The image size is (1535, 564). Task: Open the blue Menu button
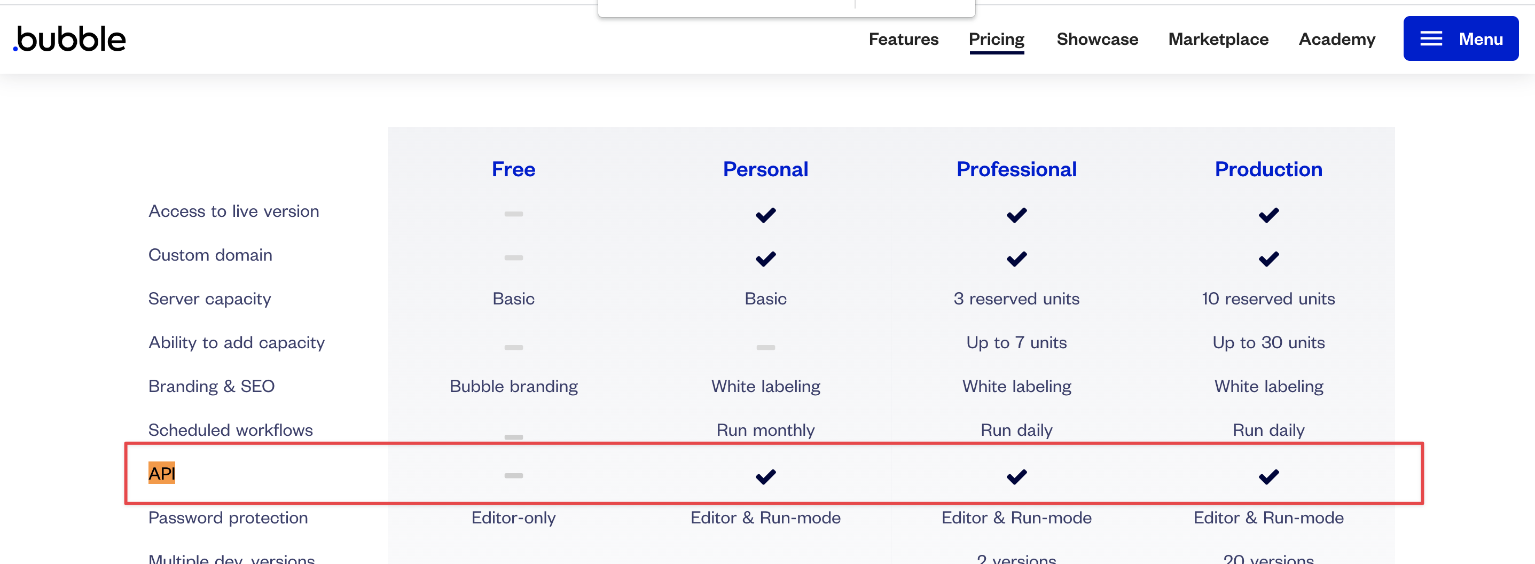tap(1461, 38)
